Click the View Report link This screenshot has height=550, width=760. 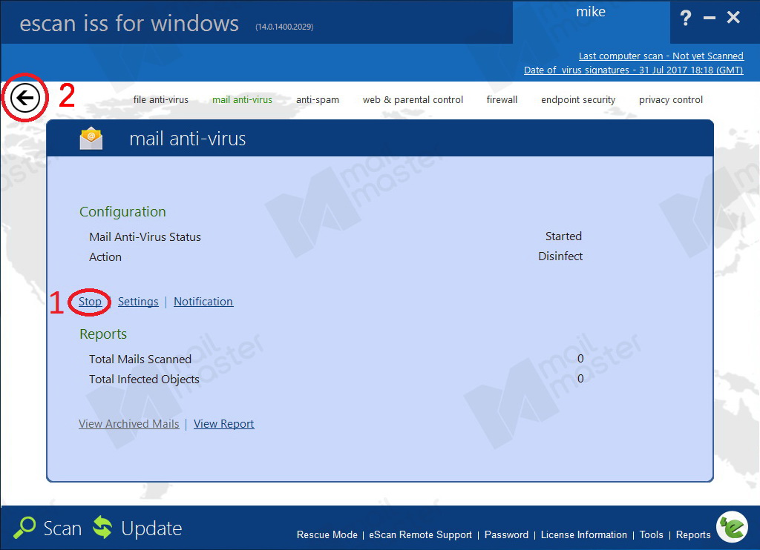pyautogui.click(x=224, y=424)
